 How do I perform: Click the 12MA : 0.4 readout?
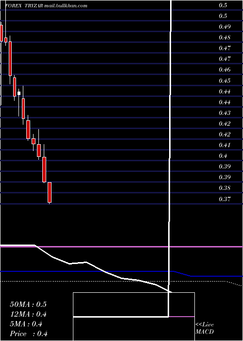[28, 314]
